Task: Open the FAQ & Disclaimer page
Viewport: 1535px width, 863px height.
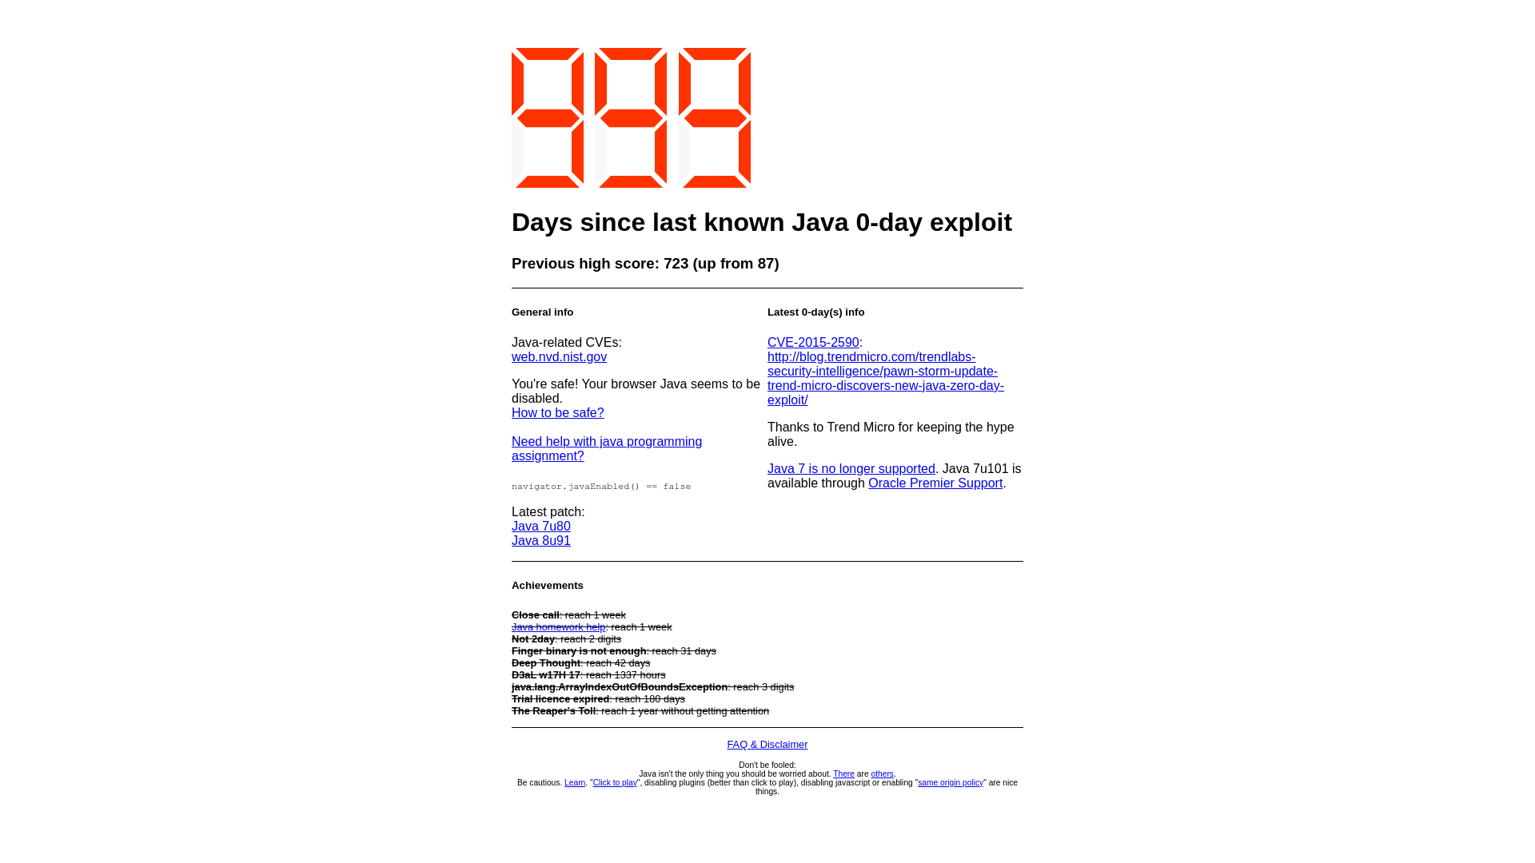Action: 767,744
